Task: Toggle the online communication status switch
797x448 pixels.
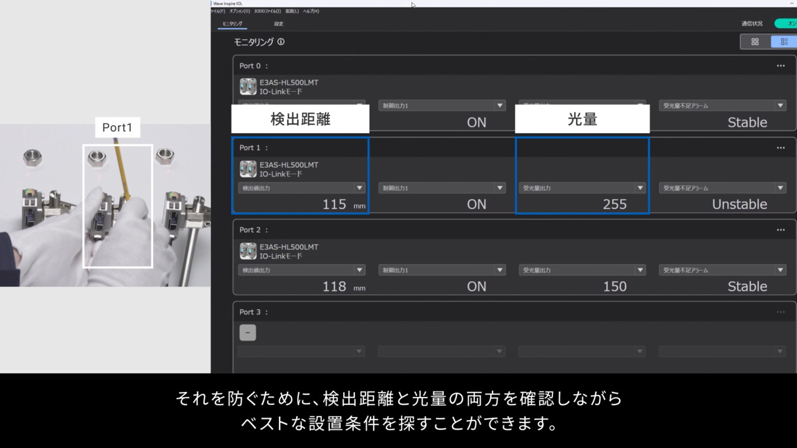Action: pyautogui.click(x=786, y=24)
